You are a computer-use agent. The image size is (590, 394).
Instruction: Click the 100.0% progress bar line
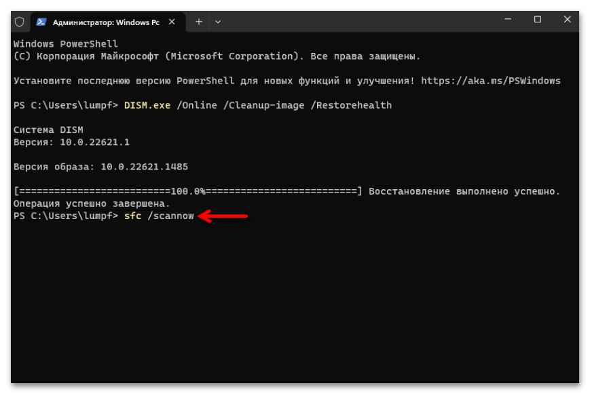[x=188, y=191]
